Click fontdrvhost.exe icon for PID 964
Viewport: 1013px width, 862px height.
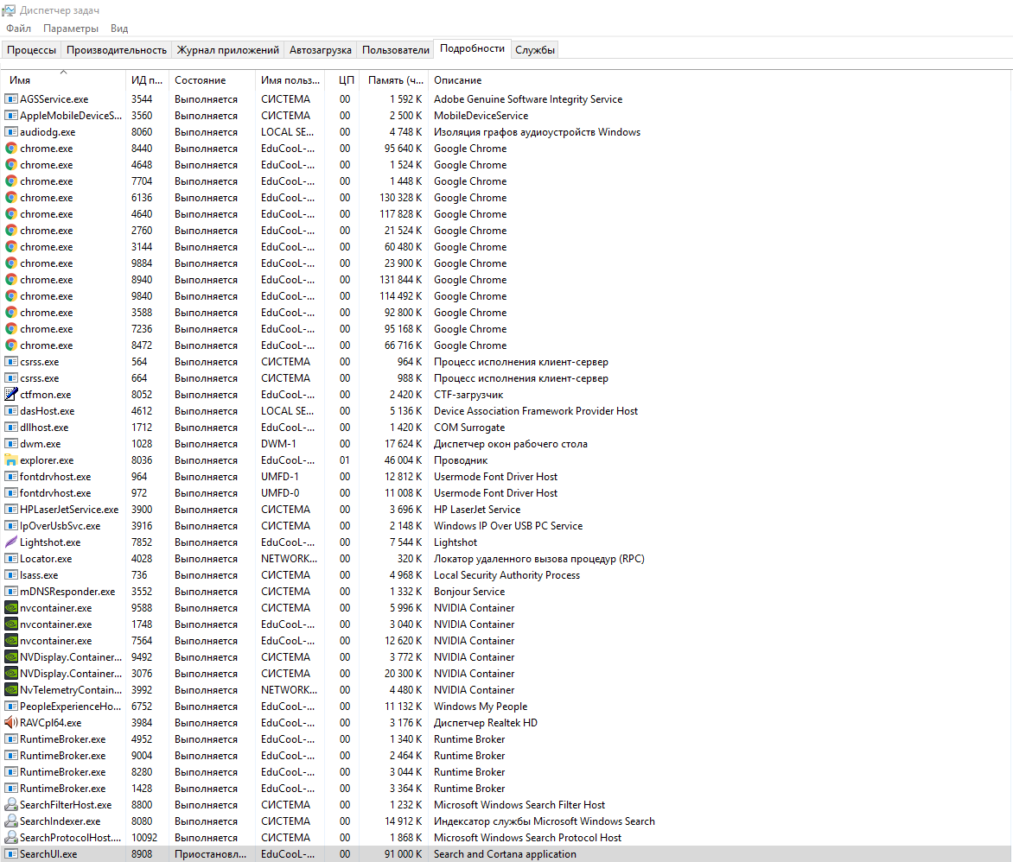(x=11, y=477)
